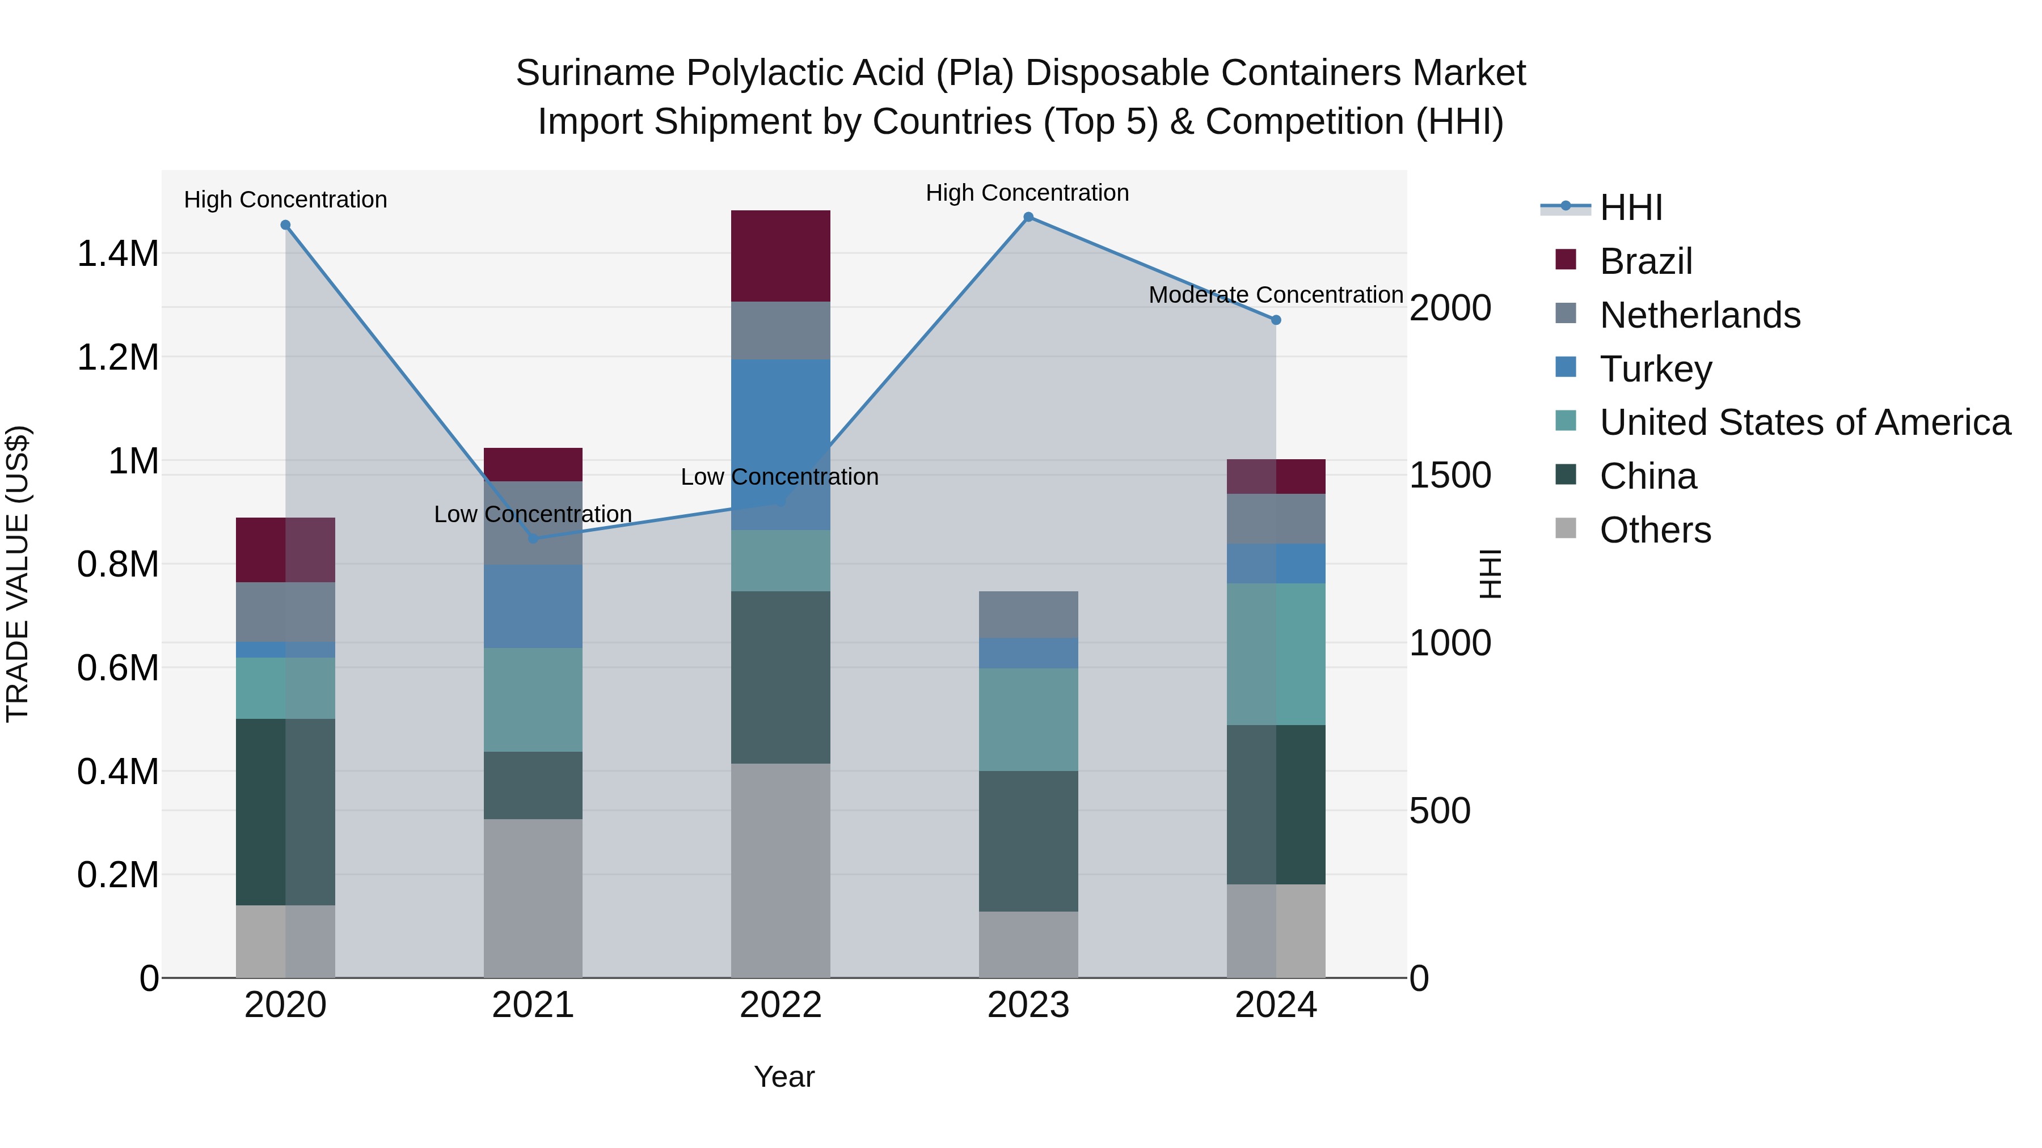Click the High Concentration annotation above 2023
2042x1148 pixels.
[1027, 193]
